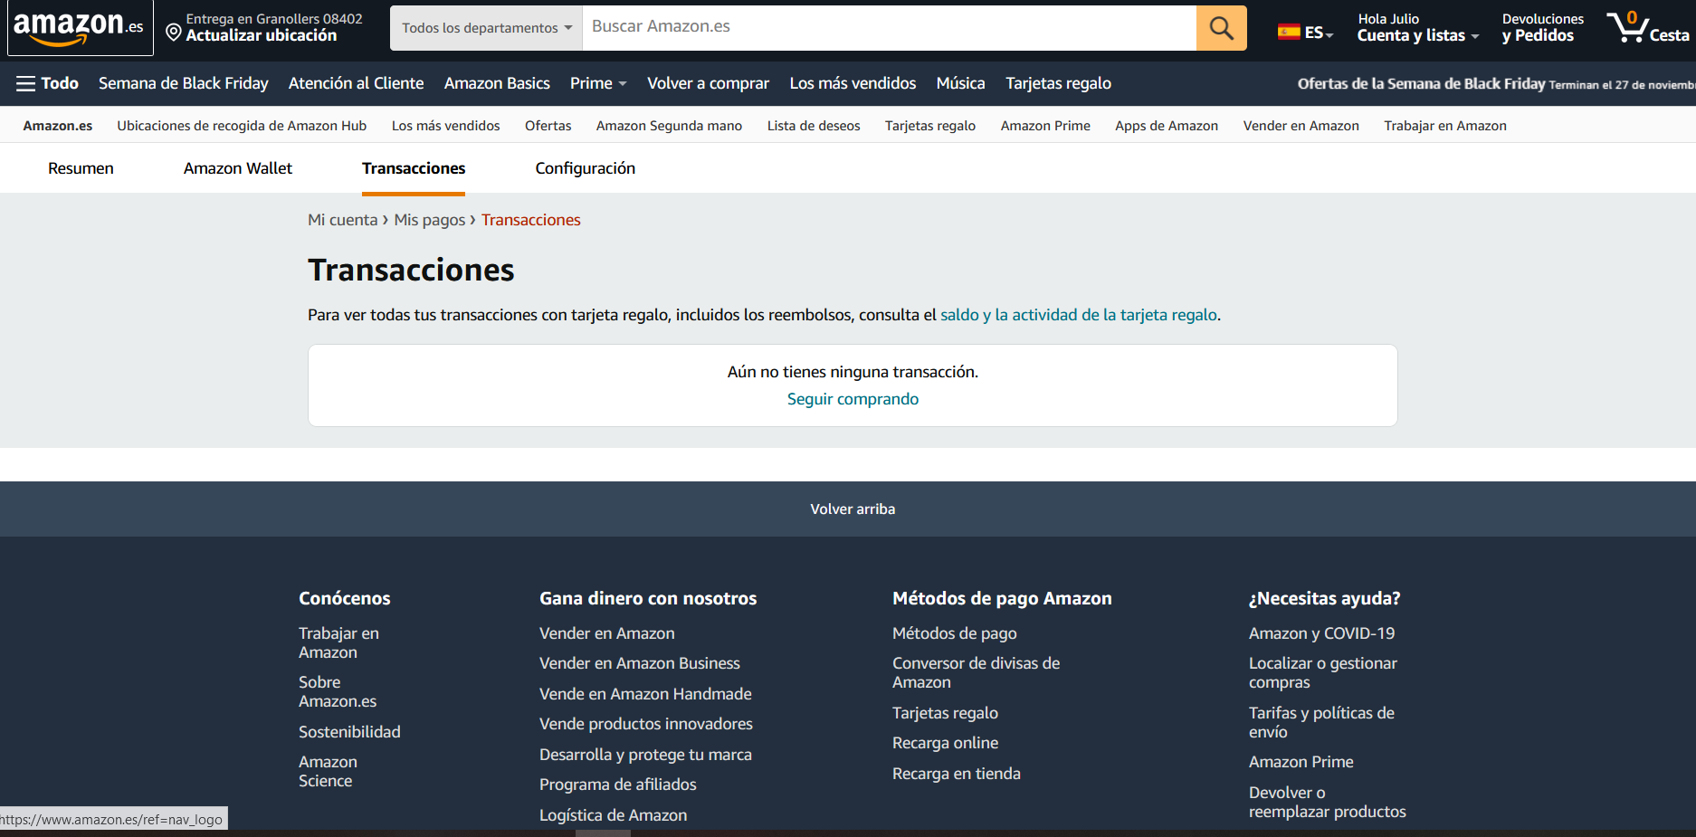Switch to the Configuración tab
The height and width of the screenshot is (837, 1696).
pos(586,168)
